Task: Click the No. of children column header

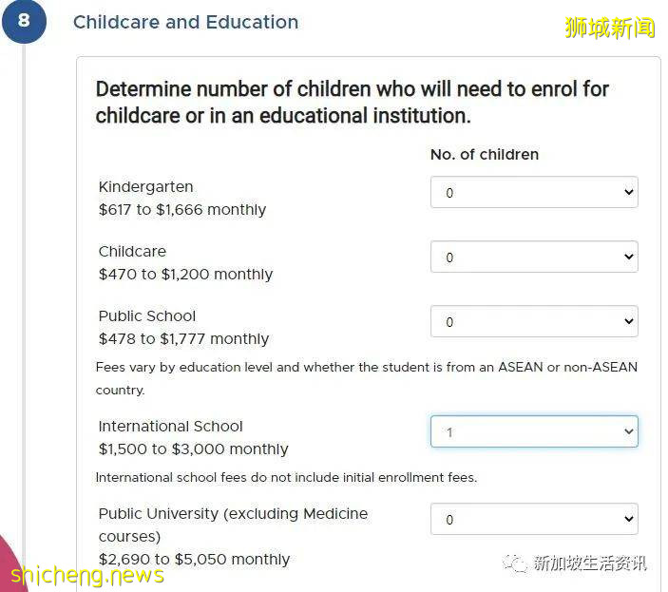Action: (484, 154)
